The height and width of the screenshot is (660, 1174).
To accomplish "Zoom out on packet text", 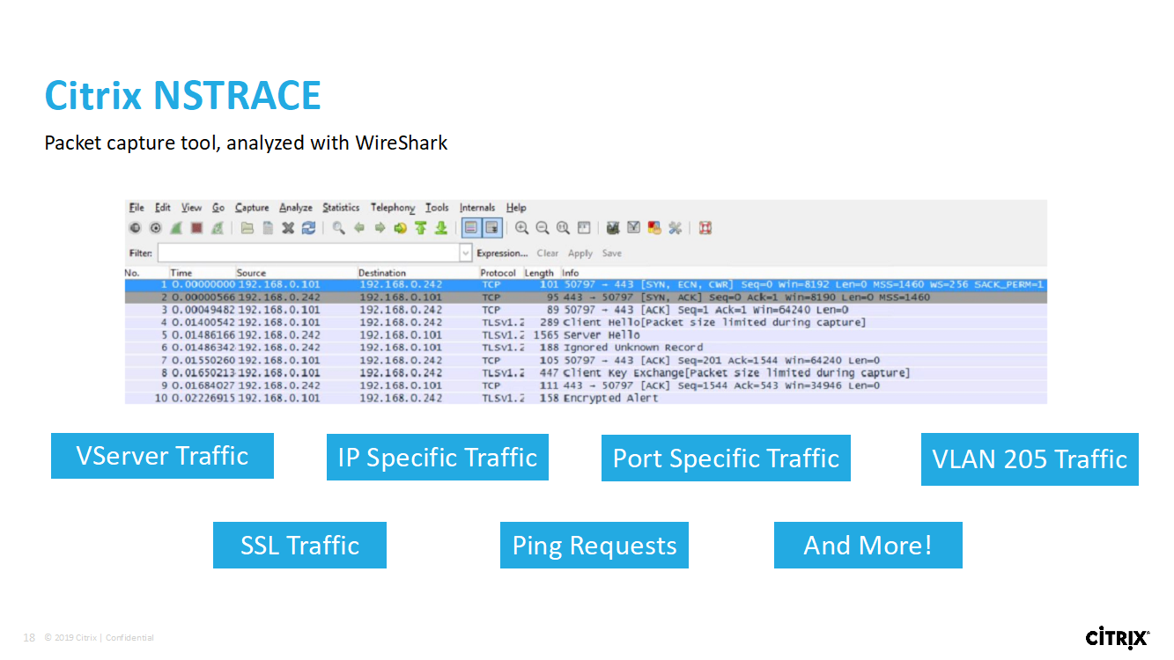I will pyautogui.click(x=543, y=228).
